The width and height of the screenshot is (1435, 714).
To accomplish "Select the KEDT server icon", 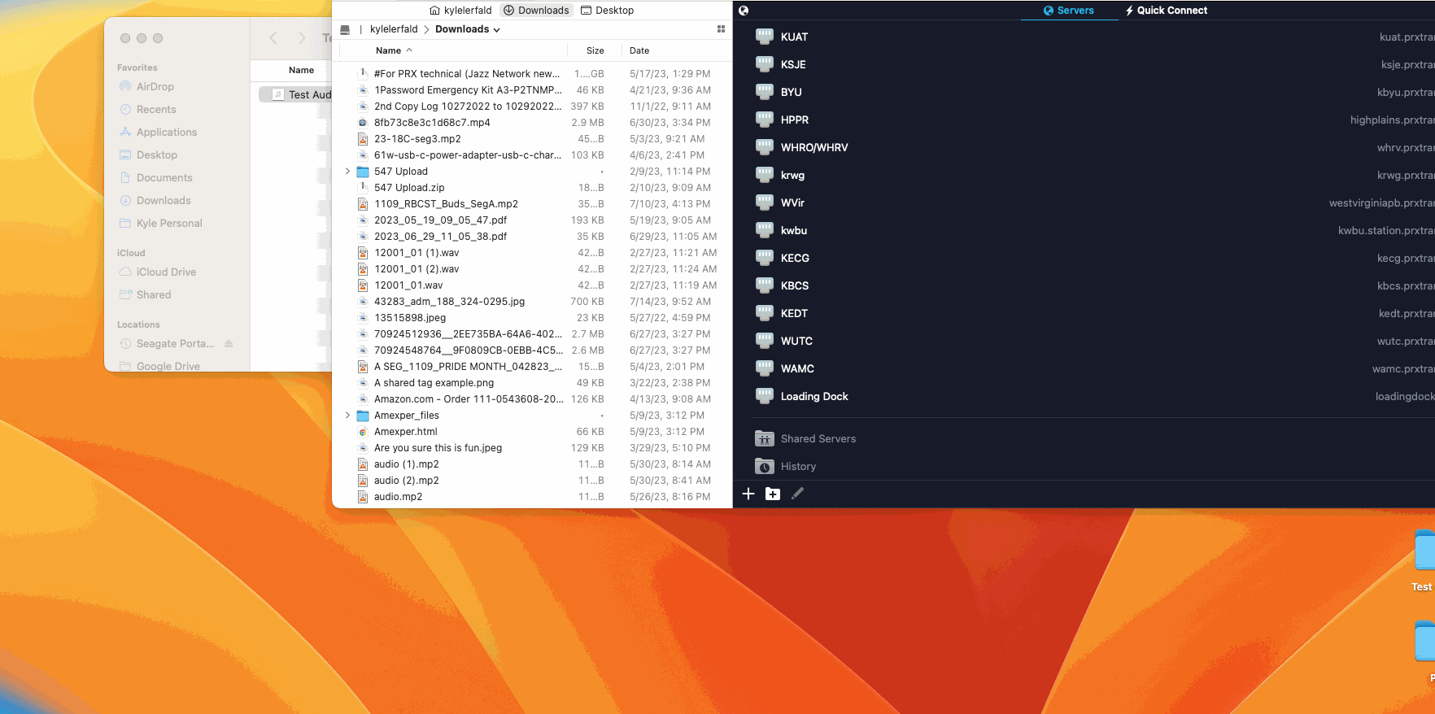I will coord(764,313).
